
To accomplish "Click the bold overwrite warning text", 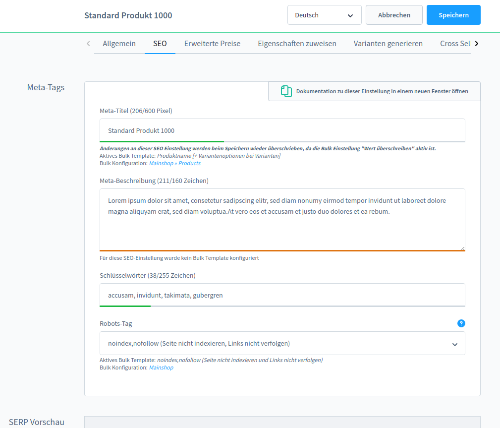I will tap(268, 148).
